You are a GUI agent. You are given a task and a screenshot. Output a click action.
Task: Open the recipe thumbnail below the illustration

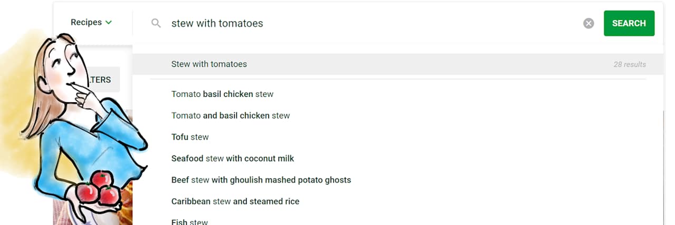124,212
